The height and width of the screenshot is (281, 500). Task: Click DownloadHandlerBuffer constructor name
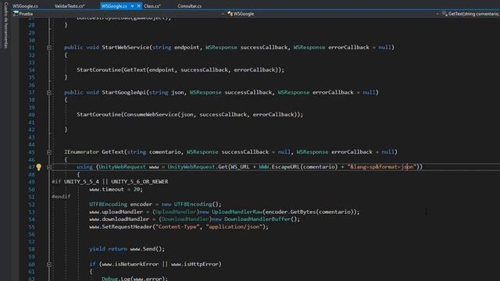[x=257, y=219]
